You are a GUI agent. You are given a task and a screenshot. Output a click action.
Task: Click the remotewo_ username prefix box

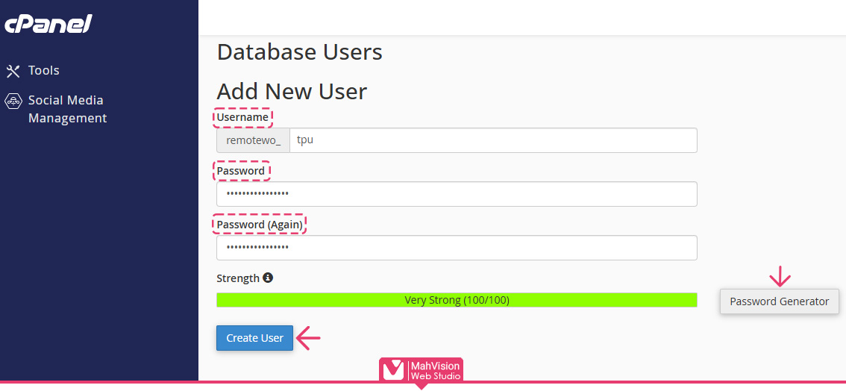tap(254, 140)
